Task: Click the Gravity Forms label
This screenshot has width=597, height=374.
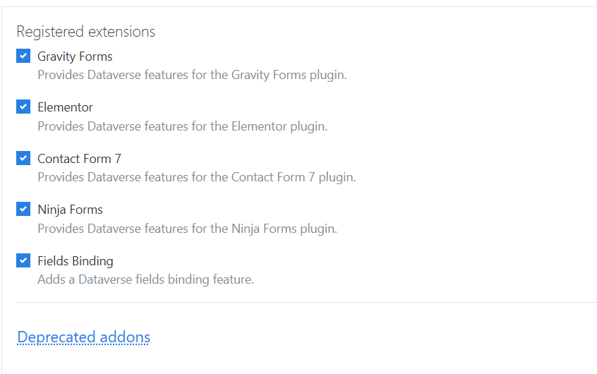Action: coord(75,56)
